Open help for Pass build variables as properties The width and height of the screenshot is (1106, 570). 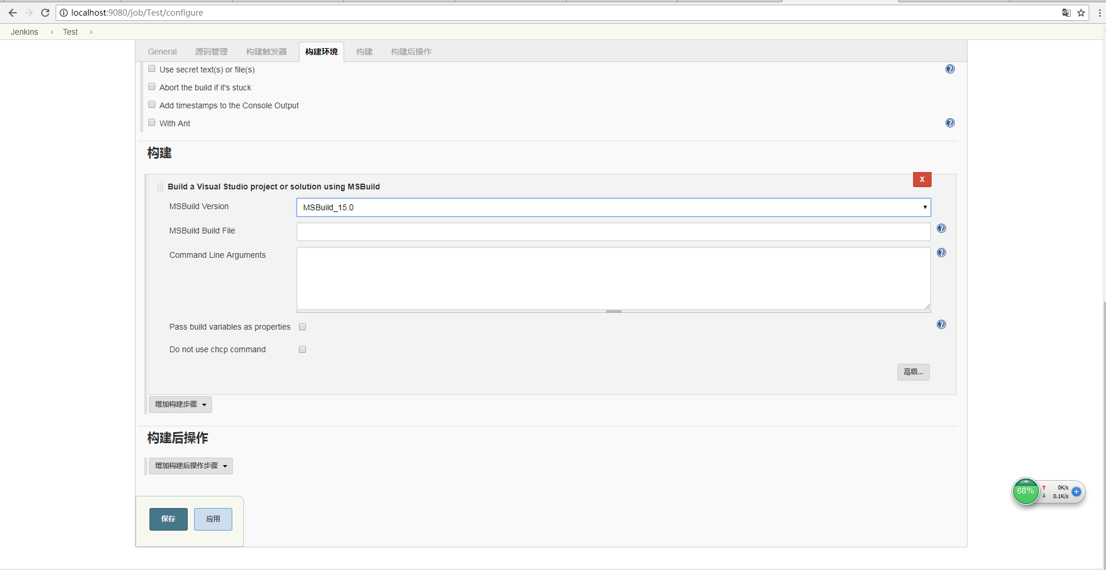941,324
